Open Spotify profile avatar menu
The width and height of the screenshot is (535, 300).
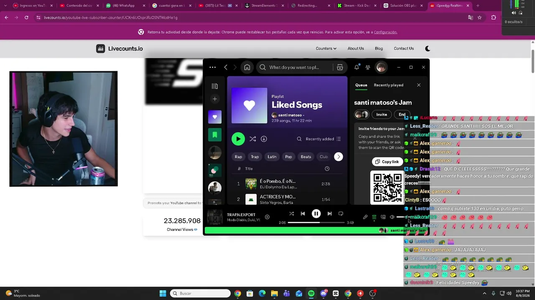coord(381,67)
